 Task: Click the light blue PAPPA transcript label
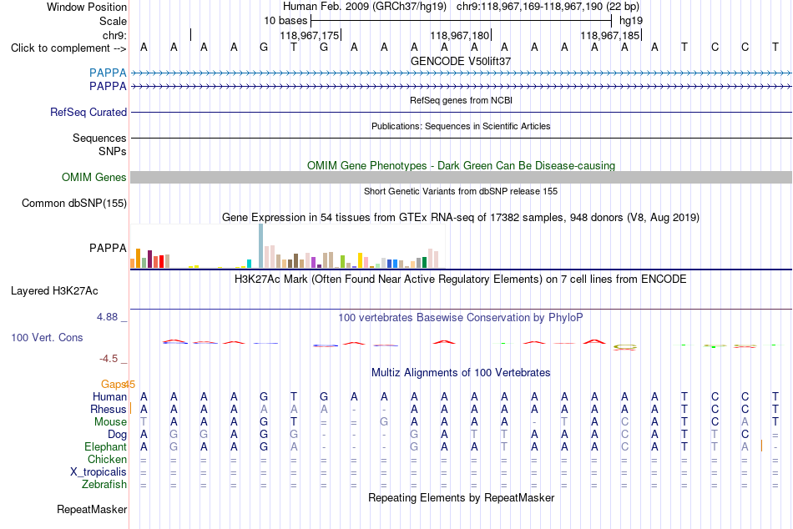[x=108, y=73]
